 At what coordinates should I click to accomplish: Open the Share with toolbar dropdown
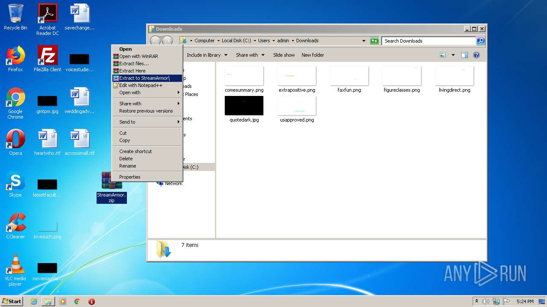point(250,55)
